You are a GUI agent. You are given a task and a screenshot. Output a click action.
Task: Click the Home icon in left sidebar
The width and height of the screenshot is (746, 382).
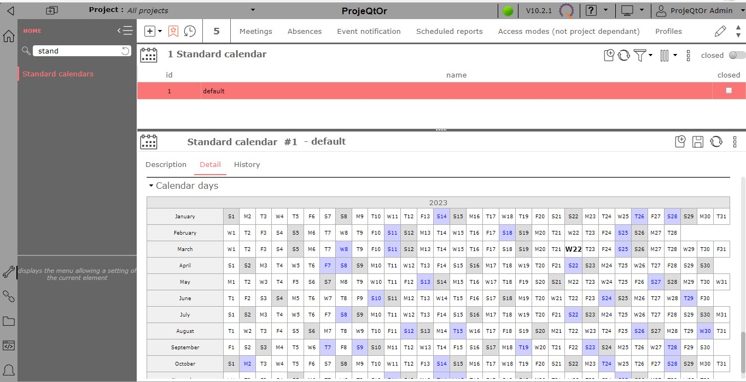pyautogui.click(x=9, y=37)
